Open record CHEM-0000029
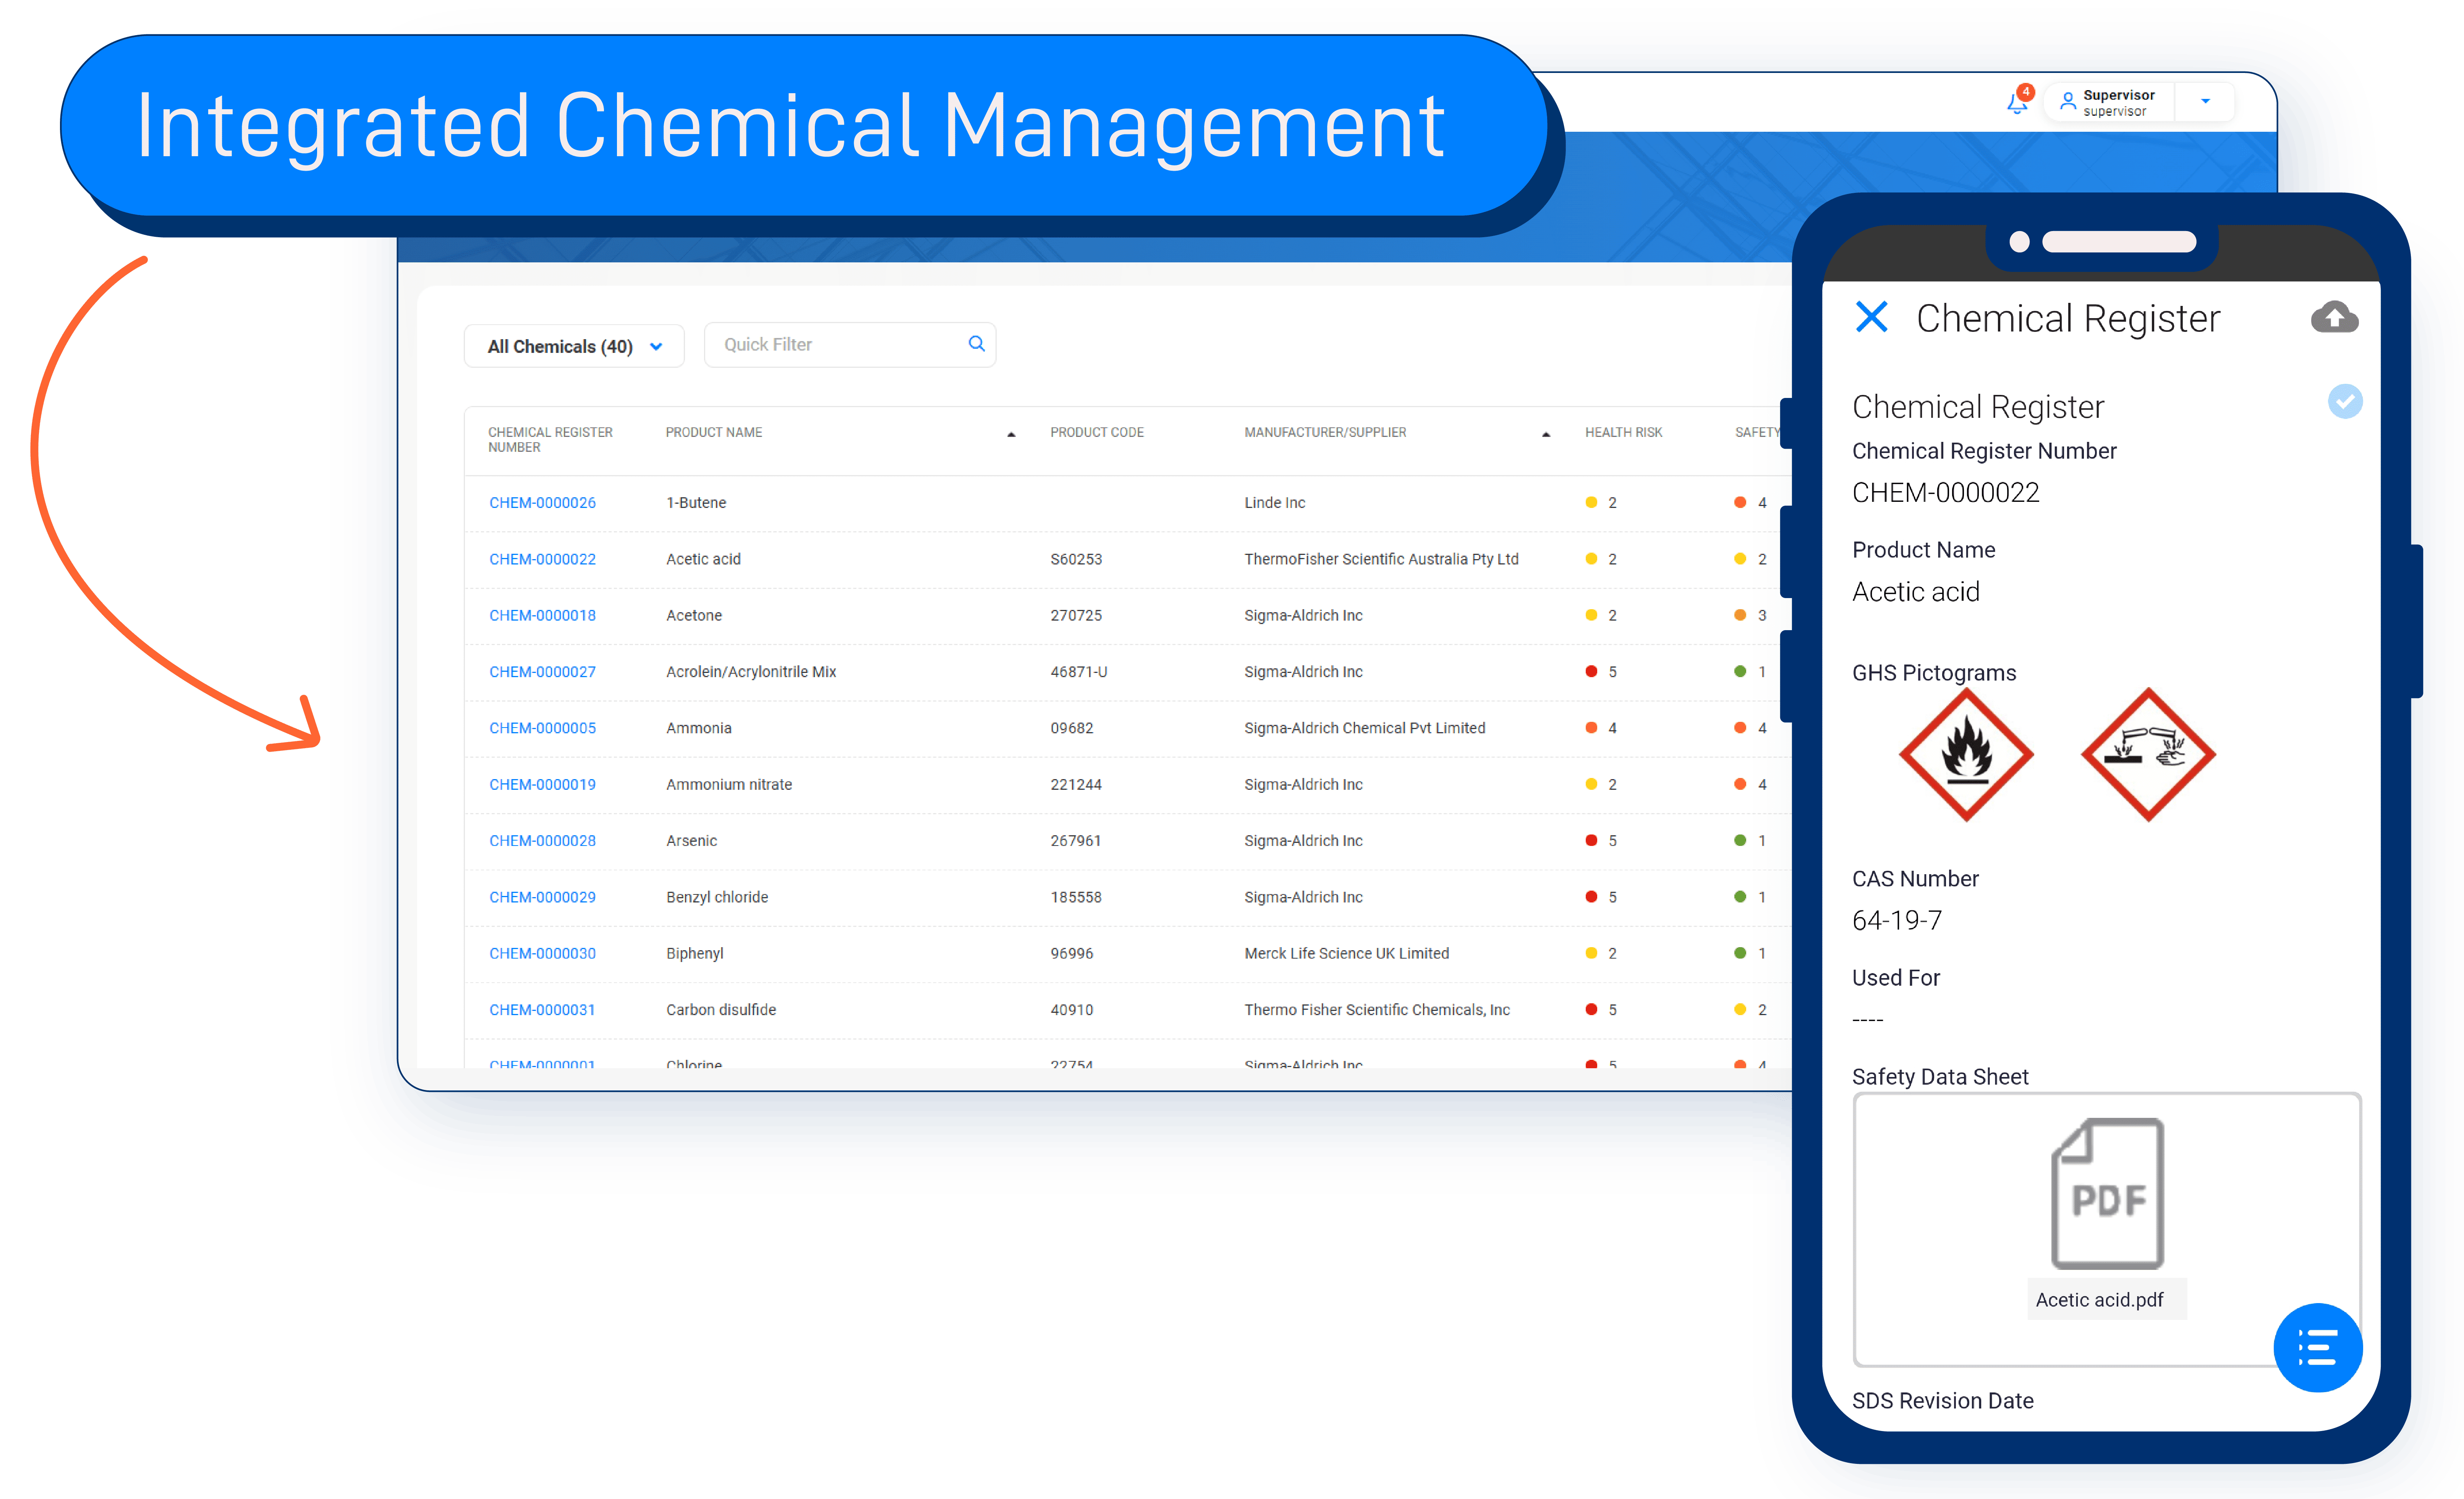Viewport: 2464px width, 1499px height. [x=542, y=897]
